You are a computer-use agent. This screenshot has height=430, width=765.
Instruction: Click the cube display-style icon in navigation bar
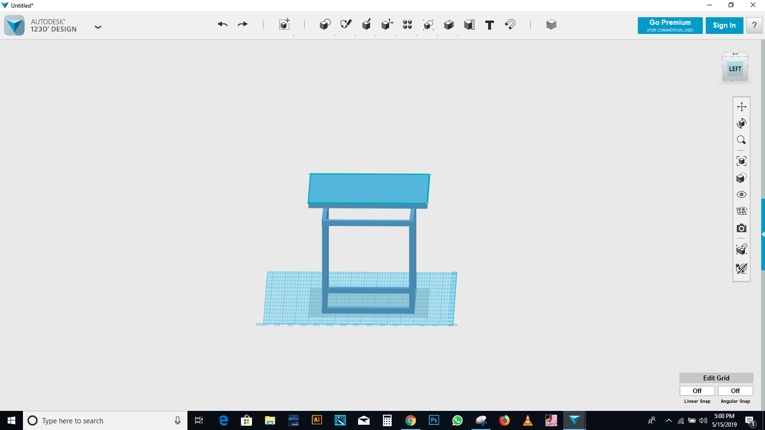coord(742,178)
